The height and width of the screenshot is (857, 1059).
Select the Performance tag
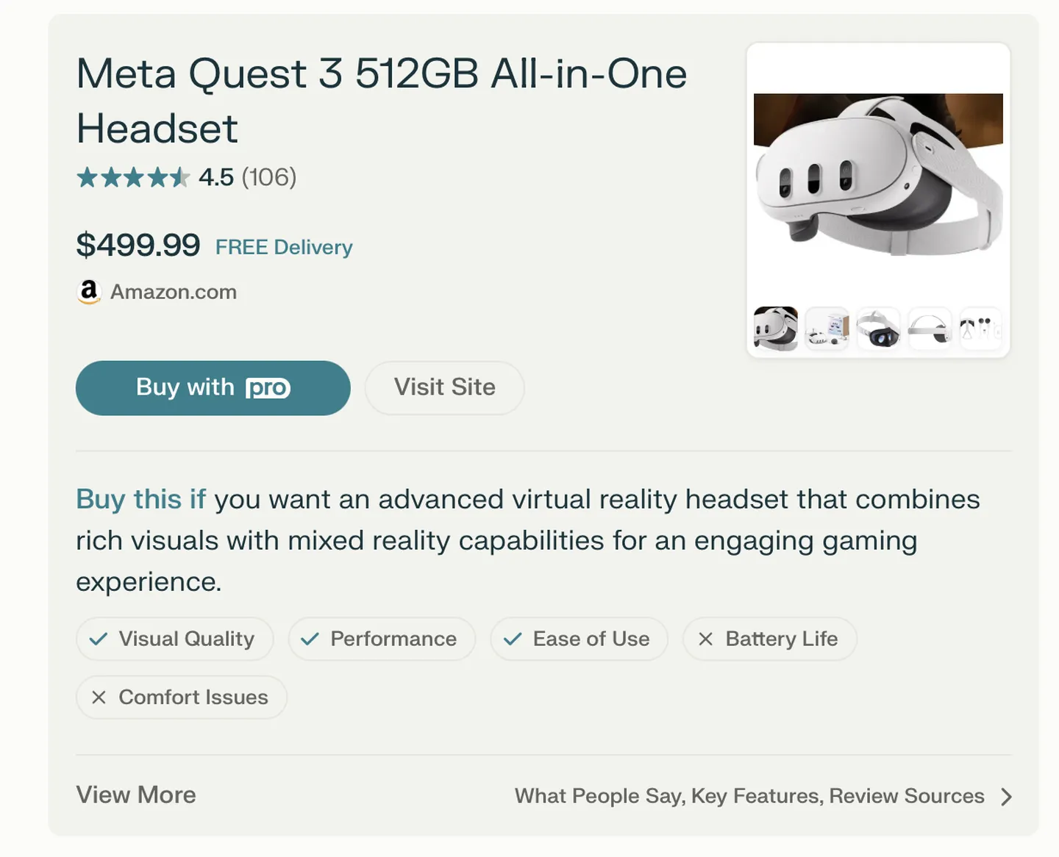pyautogui.click(x=382, y=639)
